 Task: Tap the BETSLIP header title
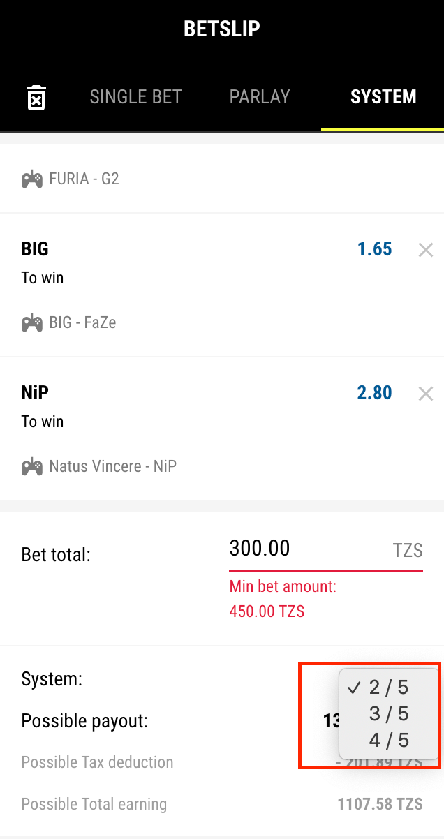[x=222, y=29]
